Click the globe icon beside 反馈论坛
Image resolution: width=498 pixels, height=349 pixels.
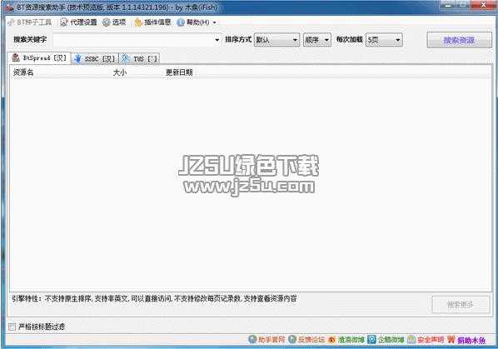click(x=292, y=340)
